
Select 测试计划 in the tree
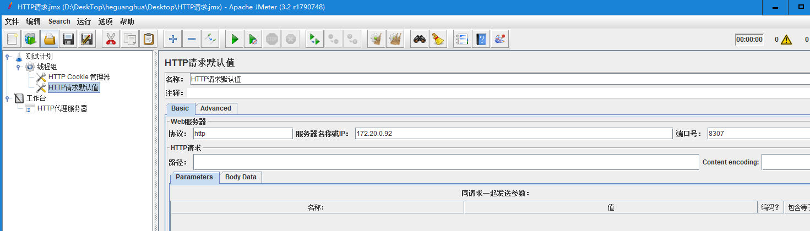click(x=39, y=56)
